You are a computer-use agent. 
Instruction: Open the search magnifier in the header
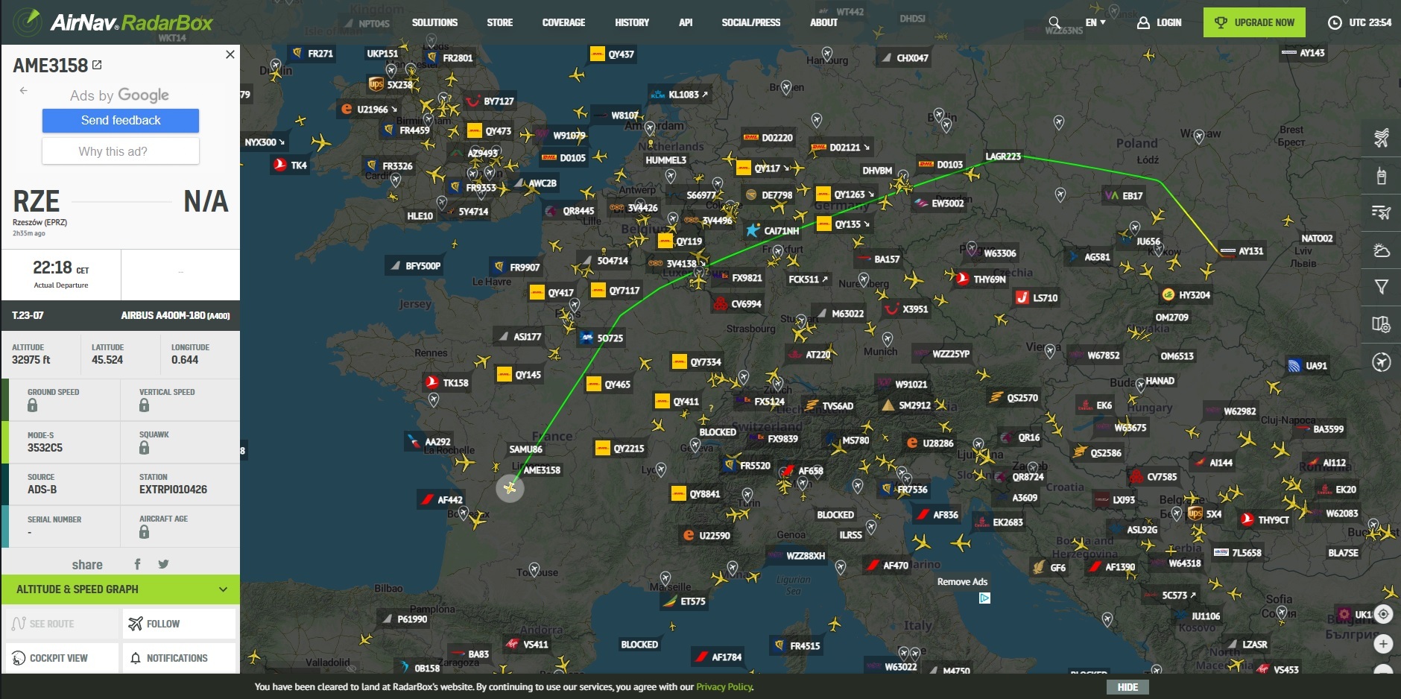point(1054,22)
